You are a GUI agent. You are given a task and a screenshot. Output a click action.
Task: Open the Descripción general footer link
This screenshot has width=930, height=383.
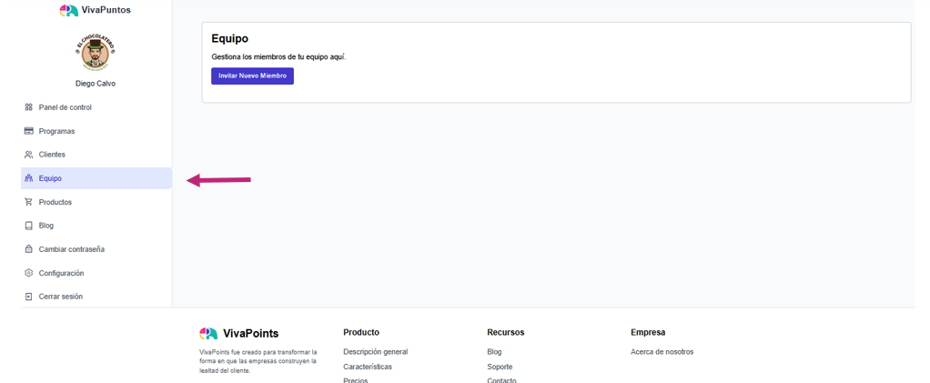pos(376,351)
